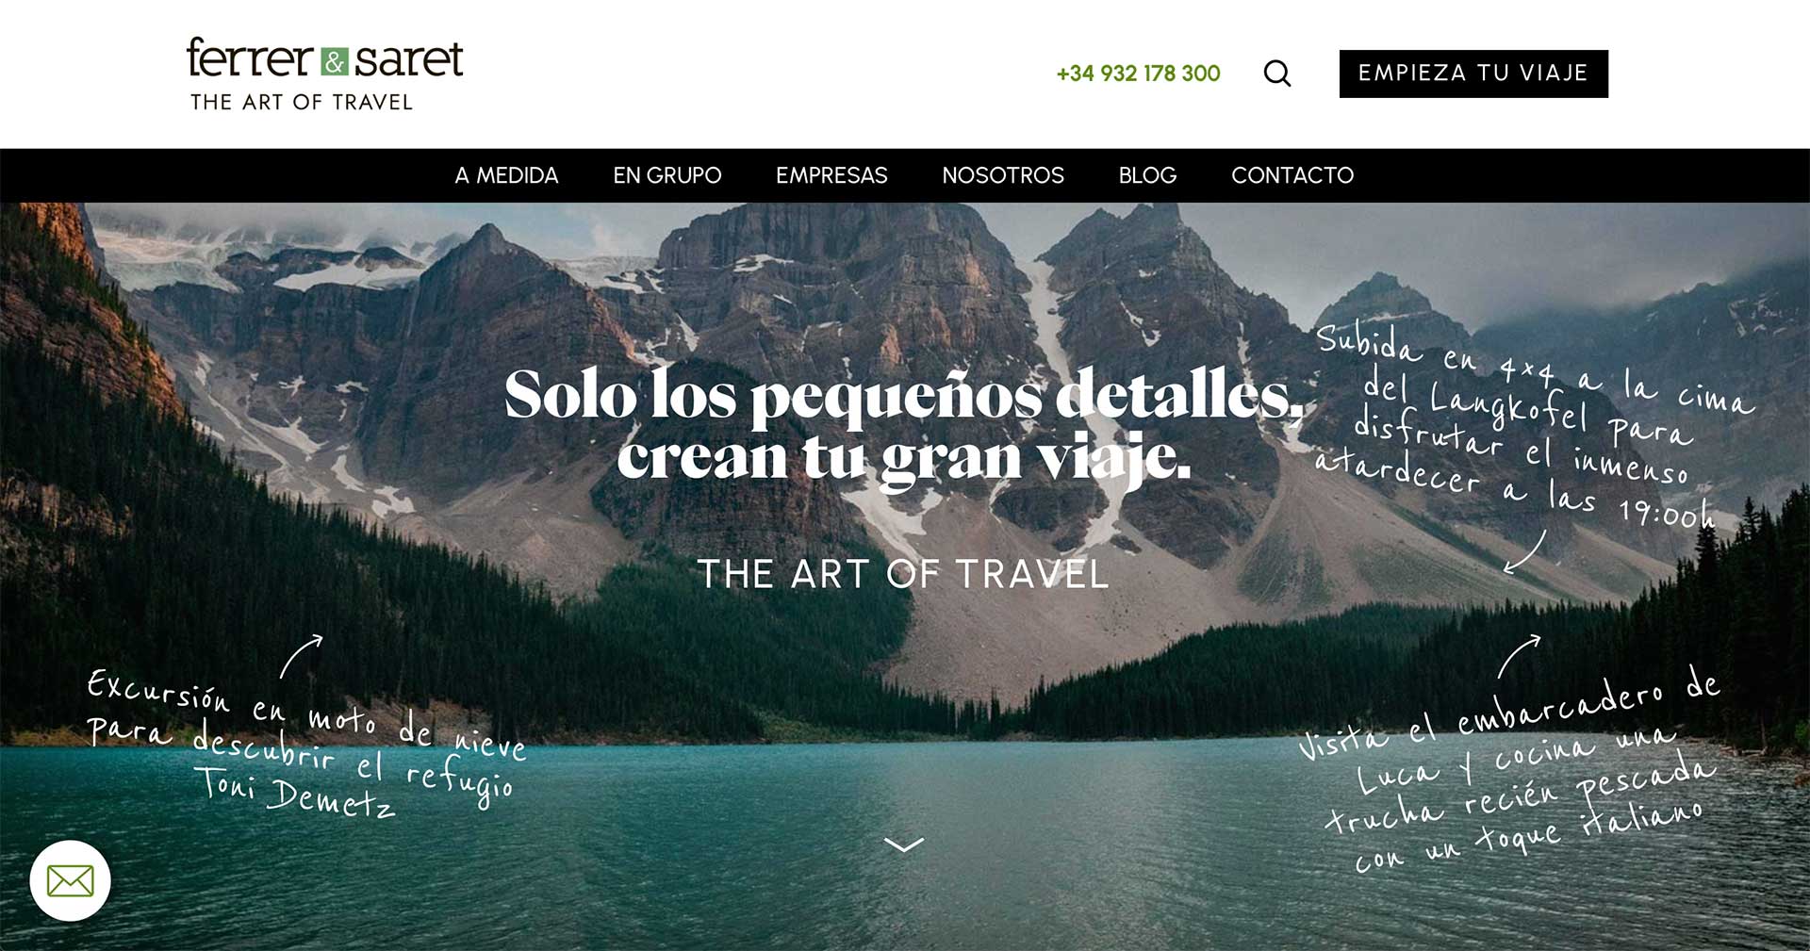Click the ferrer & saret logo
Image resolution: width=1810 pixels, height=951 pixels.
pos(324,58)
